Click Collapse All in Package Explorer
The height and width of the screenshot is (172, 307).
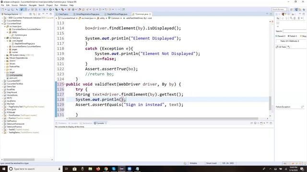coord(31,14)
